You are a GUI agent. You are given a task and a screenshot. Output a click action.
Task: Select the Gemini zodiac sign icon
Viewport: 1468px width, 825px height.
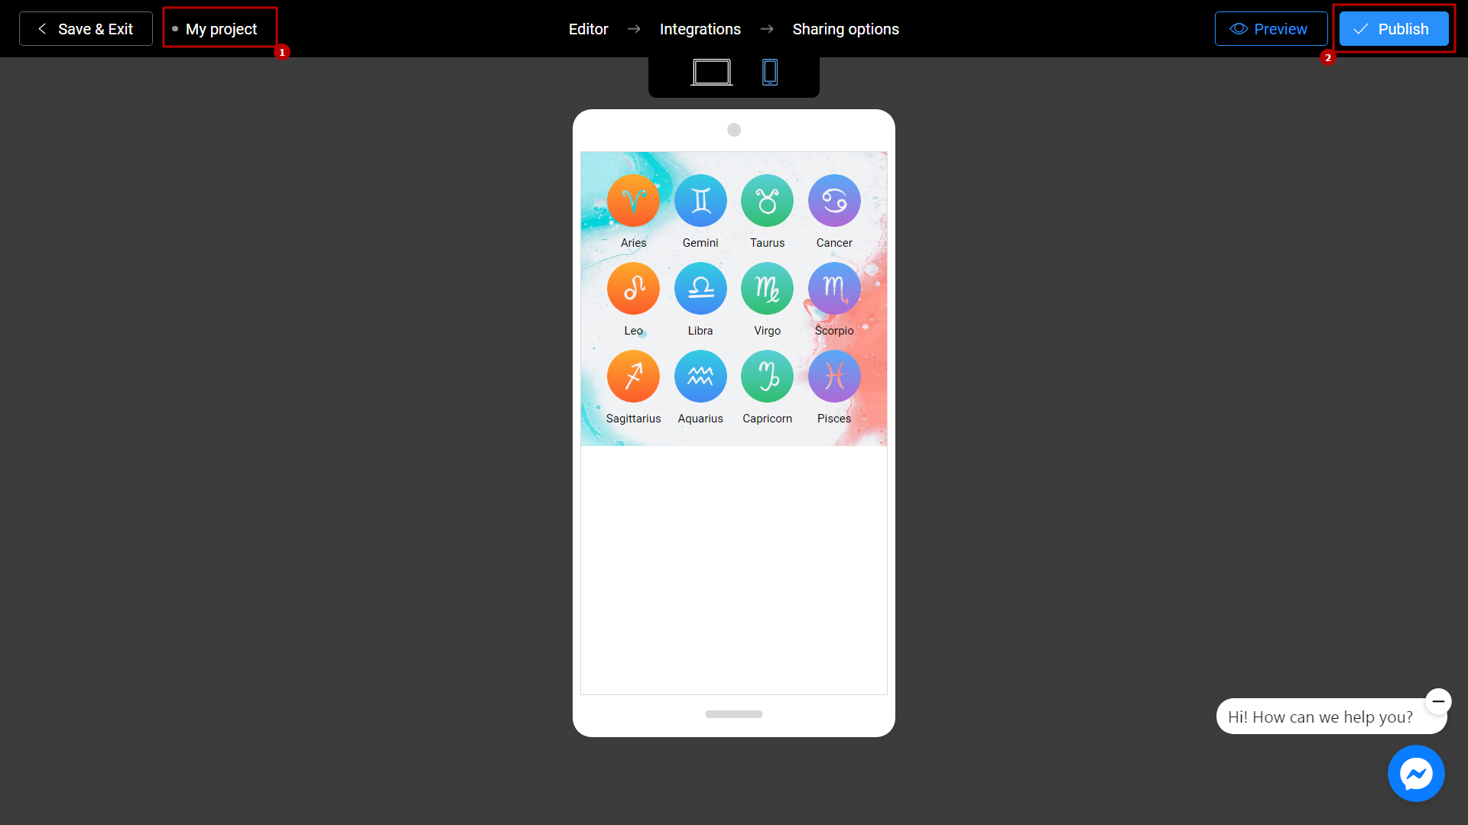tap(700, 199)
